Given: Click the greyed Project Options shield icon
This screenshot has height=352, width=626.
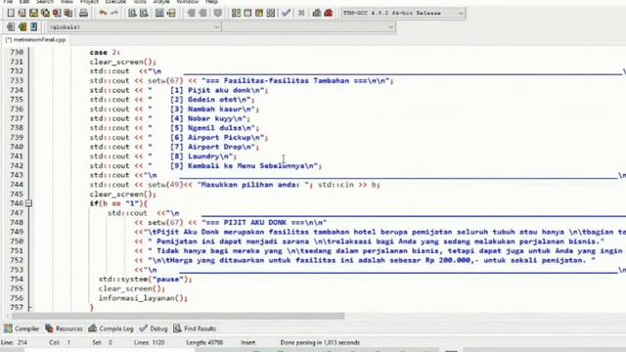Looking at the screenshot, I should tap(217, 13).
